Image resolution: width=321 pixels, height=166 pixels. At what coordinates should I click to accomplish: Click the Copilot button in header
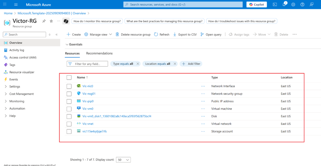point(257,4)
